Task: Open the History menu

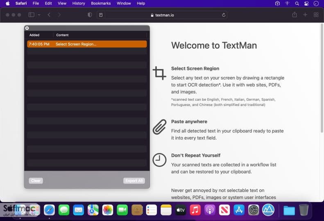Action: point(79,3)
